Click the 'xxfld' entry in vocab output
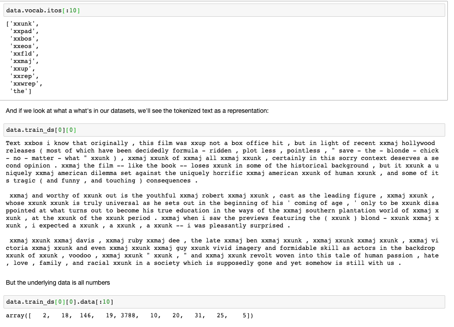The height and width of the screenshot is (327, 454). 22,54
